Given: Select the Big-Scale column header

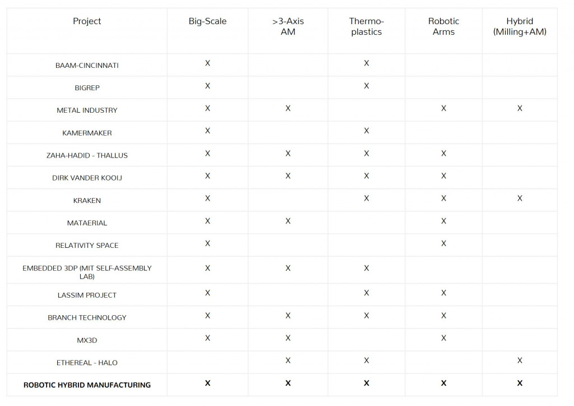Looking at the screenshot, I should click(207, 21).
